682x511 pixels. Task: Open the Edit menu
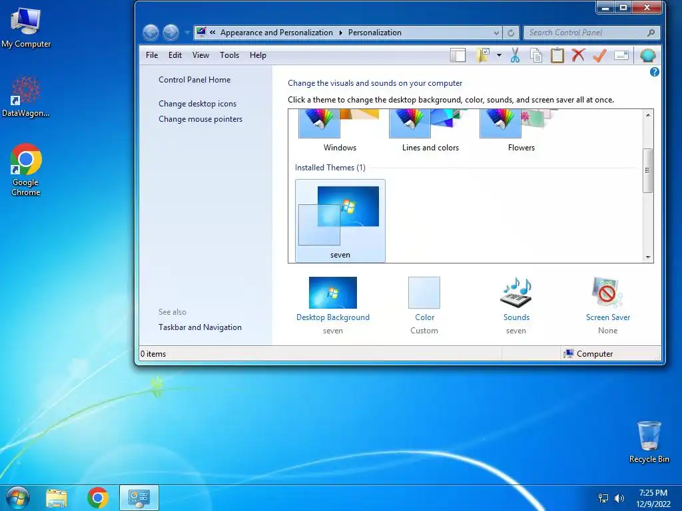[x=175, y=55]
